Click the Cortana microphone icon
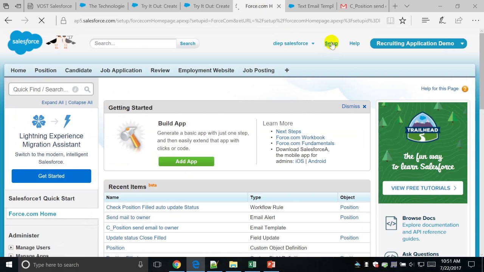484x272 pixels. click(x=141, y=264)
